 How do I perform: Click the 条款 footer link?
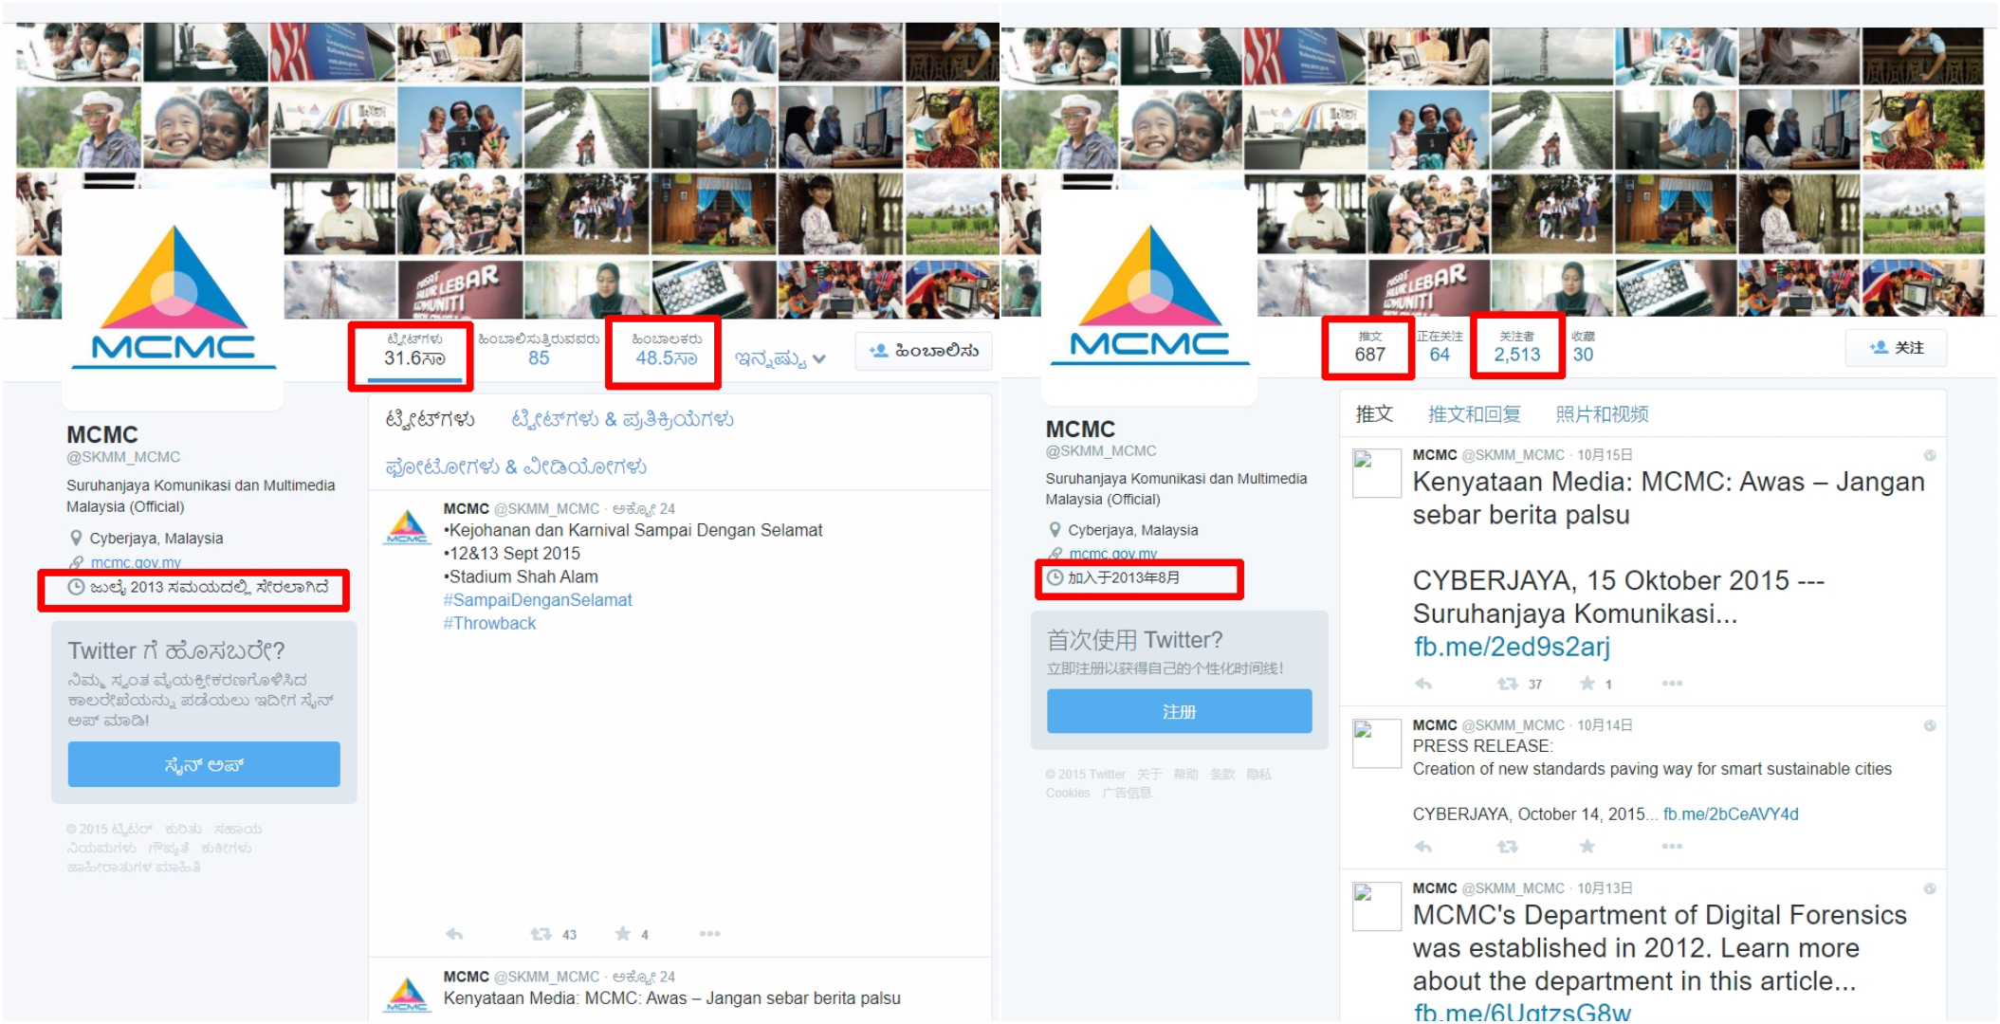(x=1222, y=775)
